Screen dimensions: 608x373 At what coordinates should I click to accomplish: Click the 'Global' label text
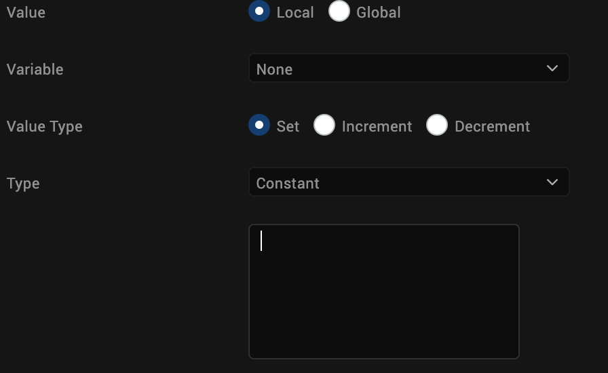(x=379, y=12)
